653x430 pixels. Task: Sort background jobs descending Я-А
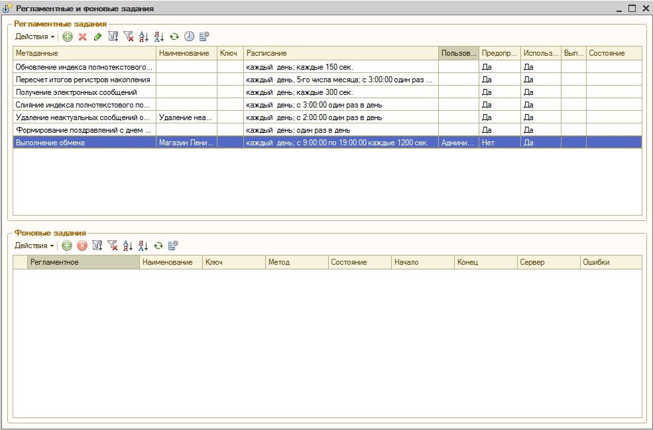tap(143, 246)
